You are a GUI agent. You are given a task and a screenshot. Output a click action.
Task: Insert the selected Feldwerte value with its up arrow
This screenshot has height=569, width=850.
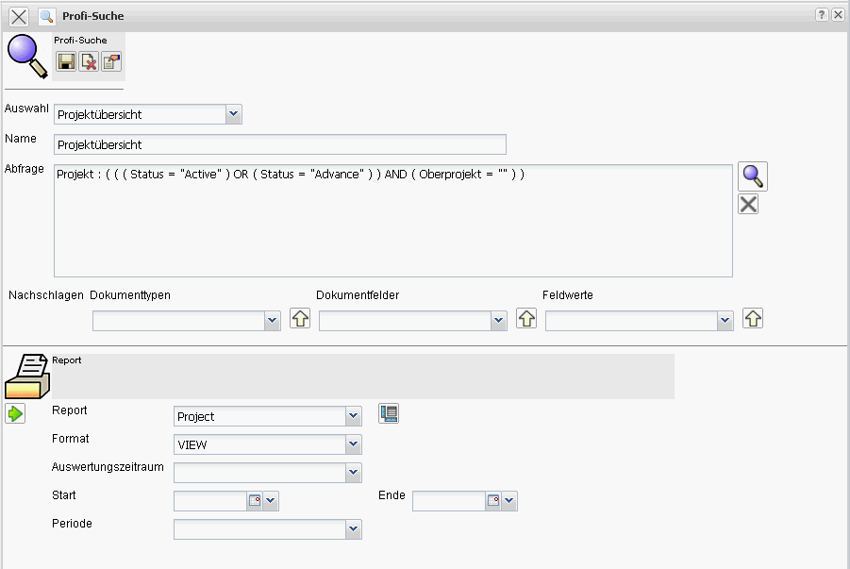[x=753, y=319]
